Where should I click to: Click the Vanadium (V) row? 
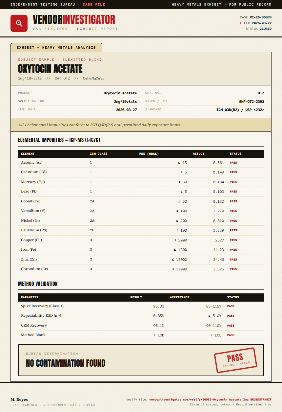[x=141, y=211]
